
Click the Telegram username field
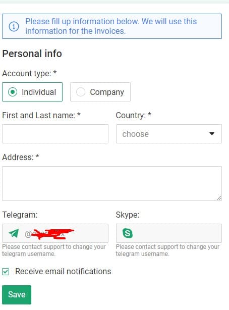55,233
